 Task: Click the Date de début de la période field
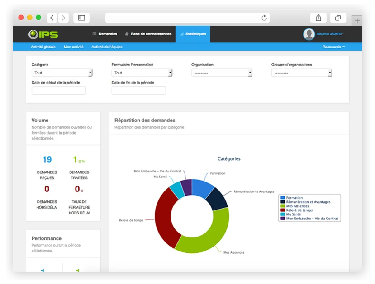click(x=59, y=91)
